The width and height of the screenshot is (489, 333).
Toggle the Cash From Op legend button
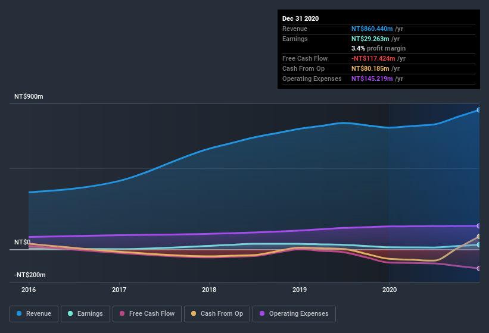[x=217, y=314]
